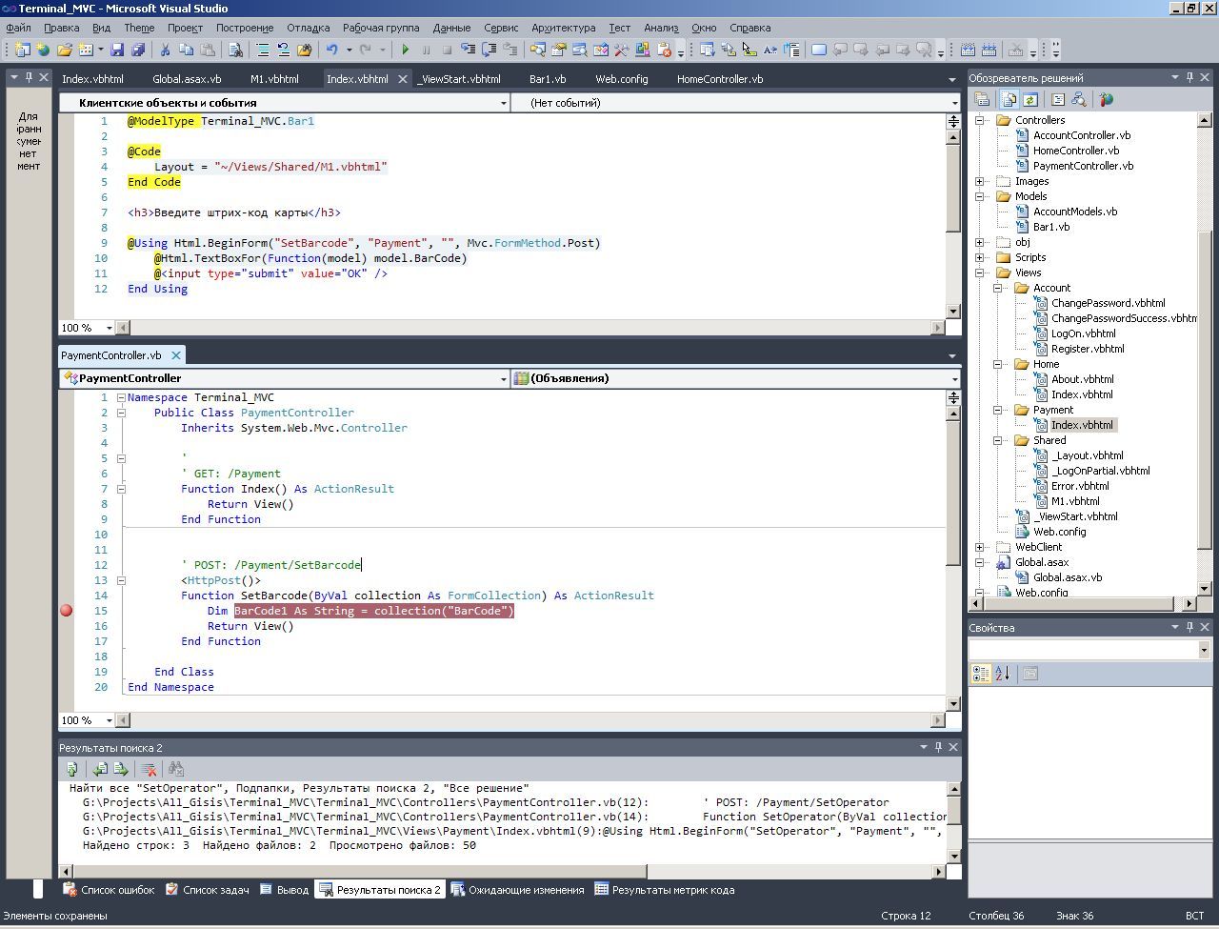Image resolution: width=1219 pixels, height=929 pixels.
Task: Open the Список ошибок panel tab
Action: [x=109, y=890]
